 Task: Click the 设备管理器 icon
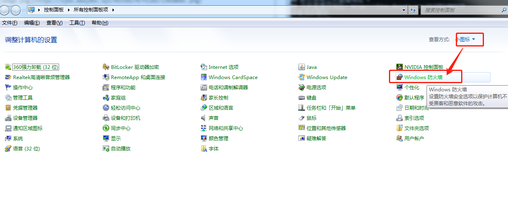tap(8, 118)
